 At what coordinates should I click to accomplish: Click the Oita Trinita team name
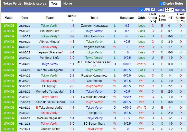pyautogui.click(x=94, y=81)
